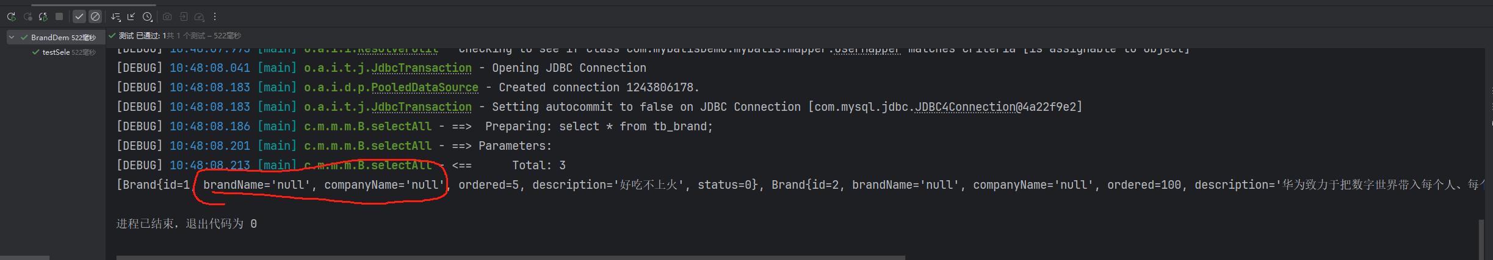Open the JdbcTransaction link on Opening JDBC Connection line
The width and height of the screenshot is (1493, 260).
(x=421, y=68)
